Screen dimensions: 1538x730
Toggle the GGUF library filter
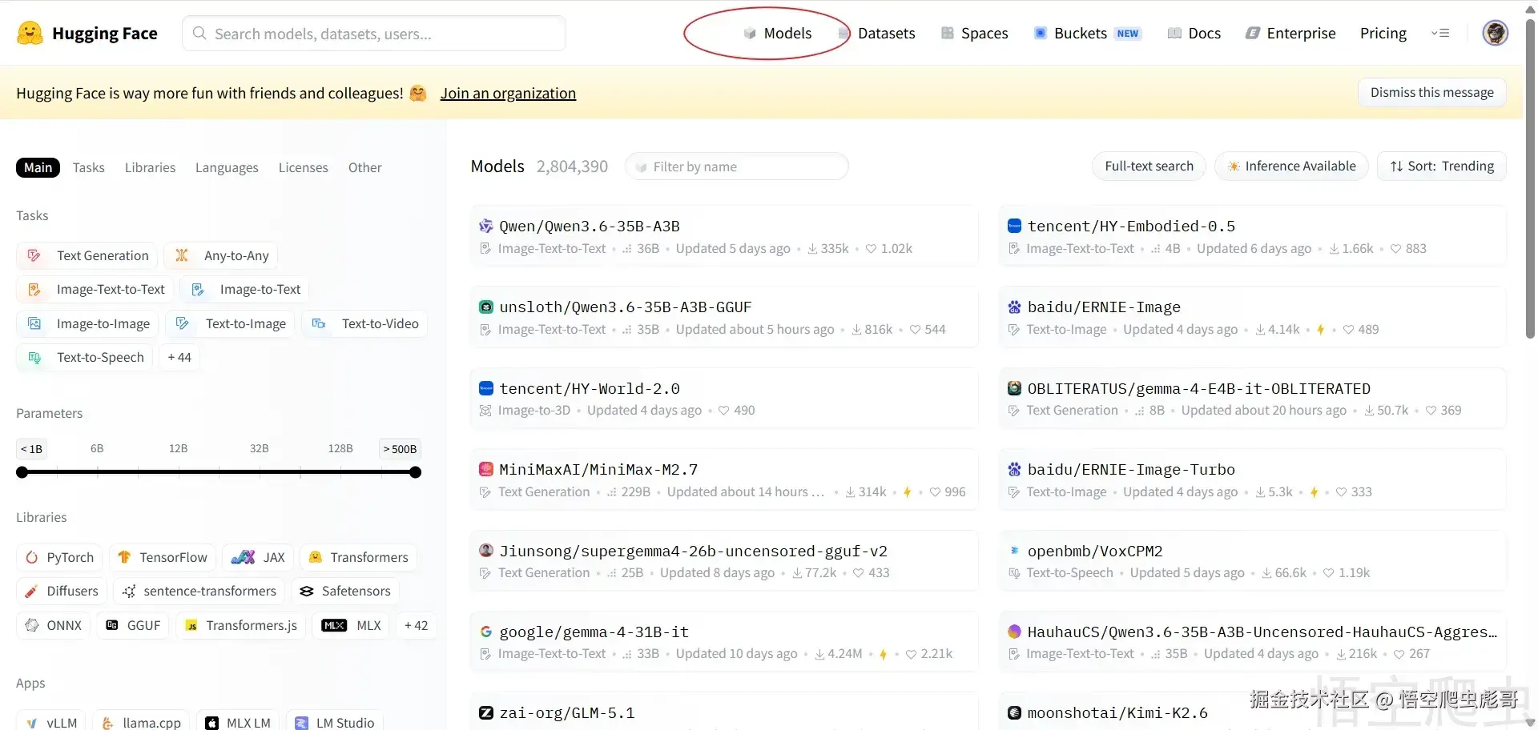[x=133, y=625]
